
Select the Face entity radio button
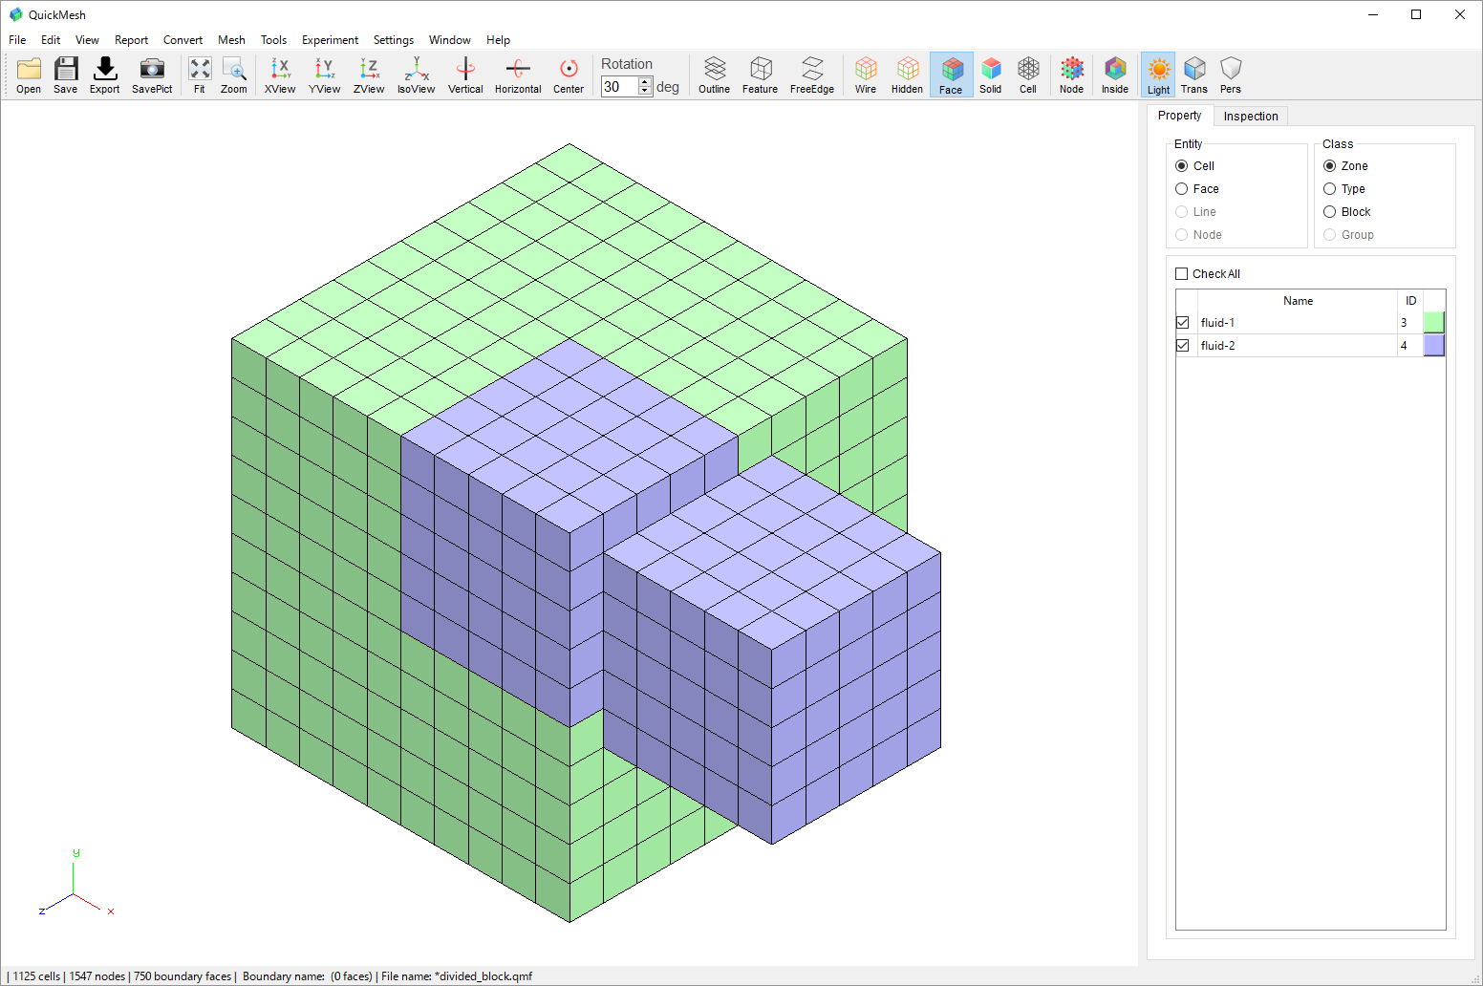[x=1182, y=189]
